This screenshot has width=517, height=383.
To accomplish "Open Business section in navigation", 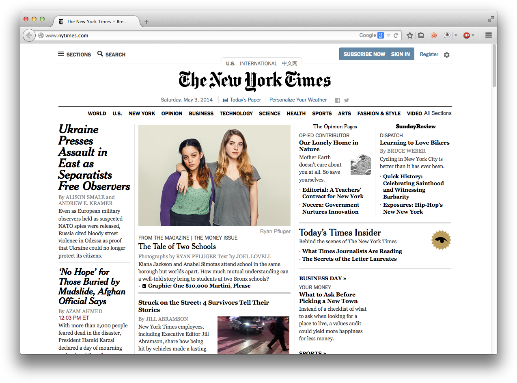I will (x=201, y=114).
